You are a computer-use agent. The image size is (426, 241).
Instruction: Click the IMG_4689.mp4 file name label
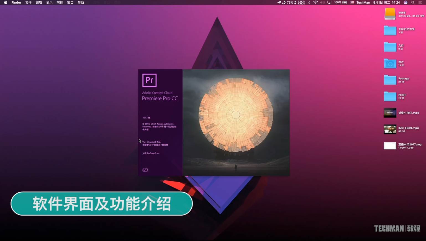409,128
